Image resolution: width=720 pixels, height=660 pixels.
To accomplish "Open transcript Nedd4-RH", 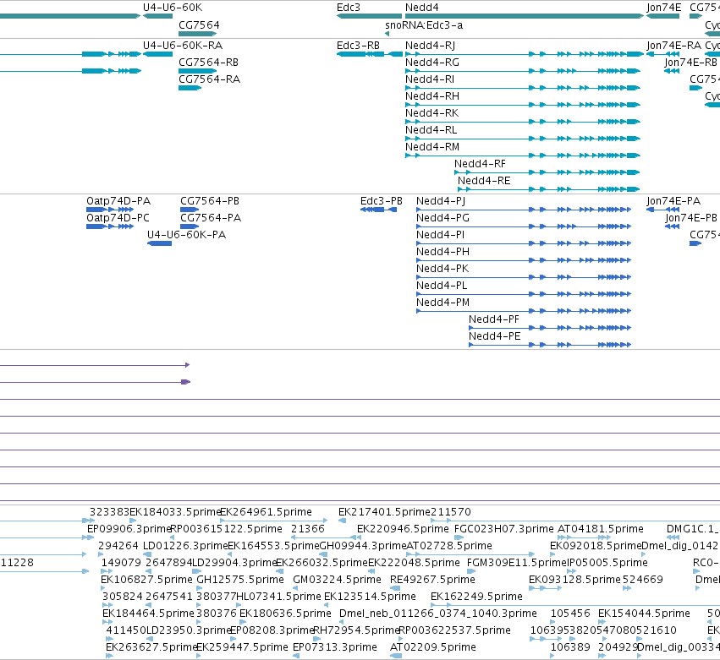I will click(523, 105).
